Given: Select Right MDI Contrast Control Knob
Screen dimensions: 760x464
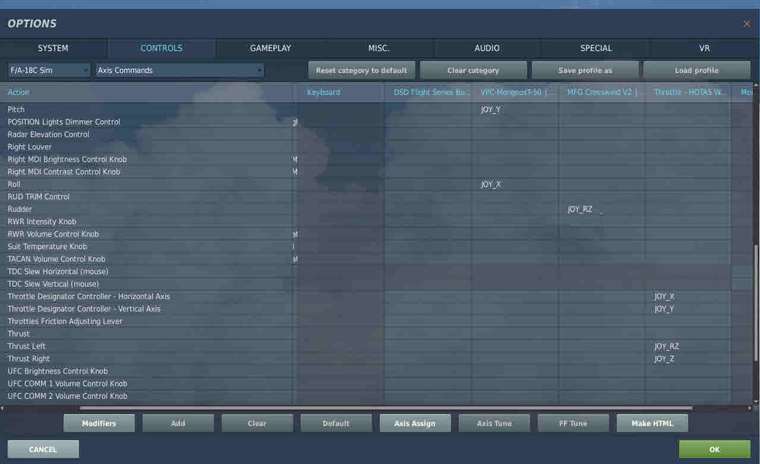Looking at the screenshot, I should pyautogui.click(x=145, y=172).
